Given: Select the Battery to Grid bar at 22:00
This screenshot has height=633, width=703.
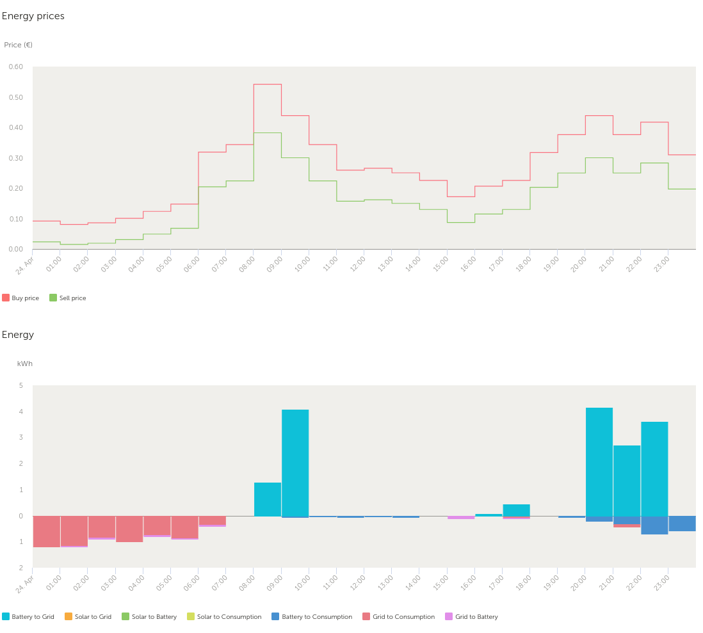Looking at the screenshot, I should (654, 469).
